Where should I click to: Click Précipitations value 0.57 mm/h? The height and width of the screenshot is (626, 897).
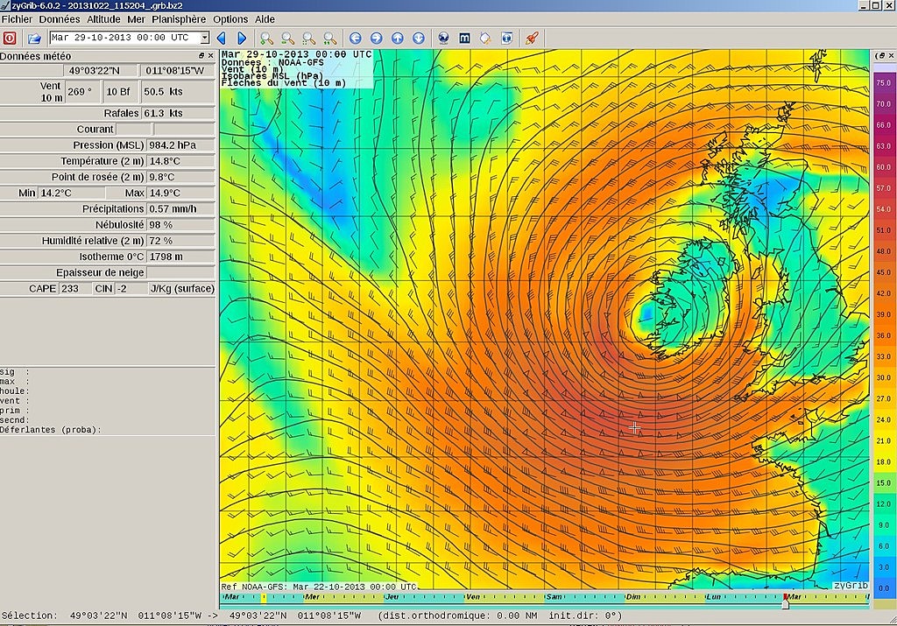(x=180, y=209)
